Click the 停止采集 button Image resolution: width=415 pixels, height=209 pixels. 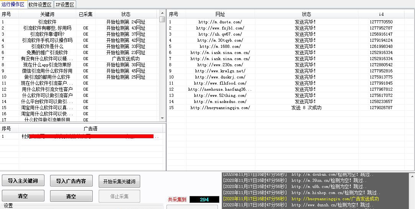pos(119,196)
